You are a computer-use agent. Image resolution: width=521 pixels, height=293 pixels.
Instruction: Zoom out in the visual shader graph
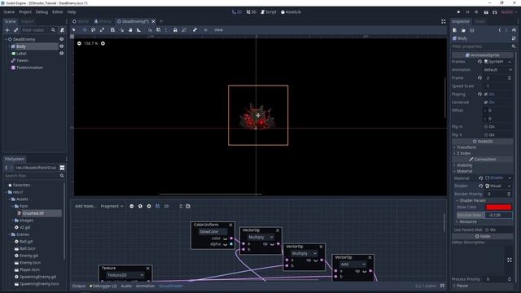click(x=132, y=206)
